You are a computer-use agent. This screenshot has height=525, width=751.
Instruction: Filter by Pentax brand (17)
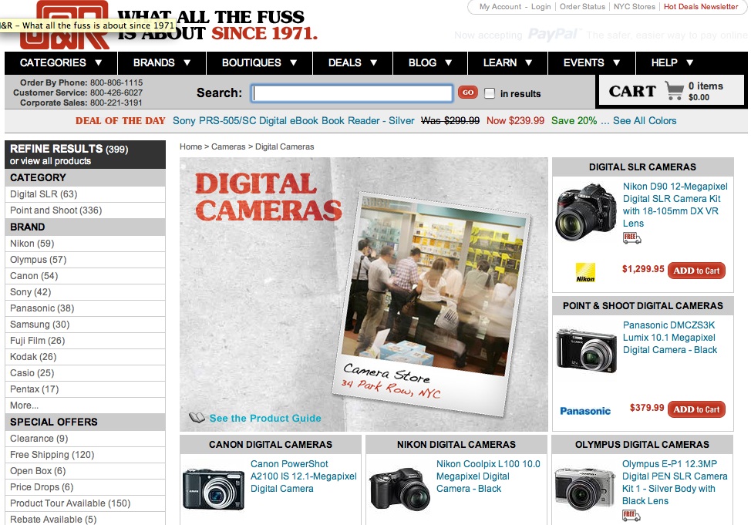(x=86, y=389)
